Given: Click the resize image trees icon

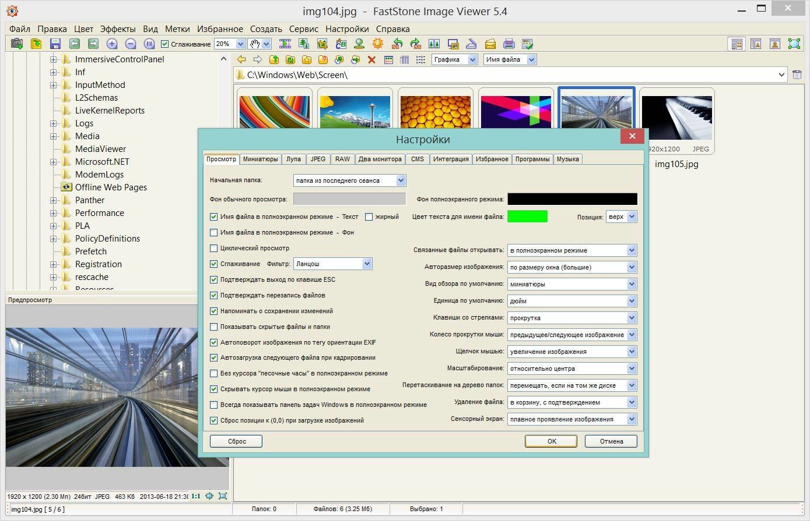Looking at the screenshot, I should pos(303,44).
